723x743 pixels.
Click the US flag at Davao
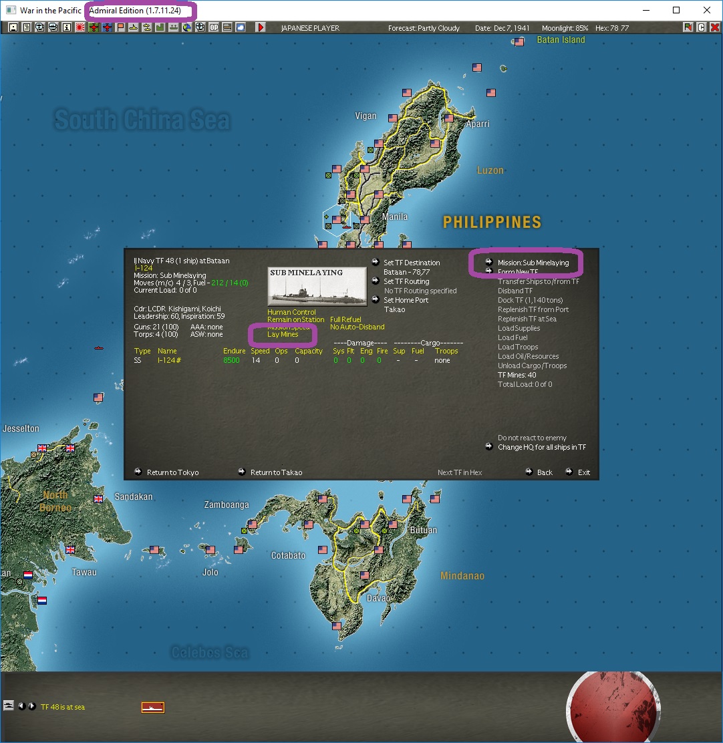coord(364,575)
